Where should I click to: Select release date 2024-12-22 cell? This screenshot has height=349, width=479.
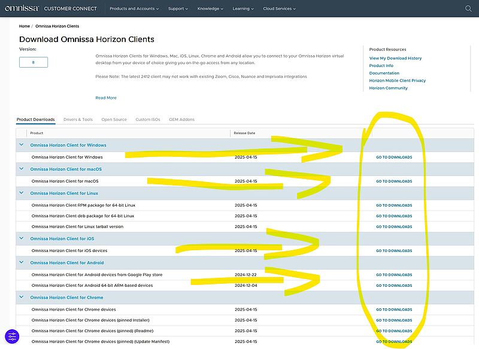(245, 275)
